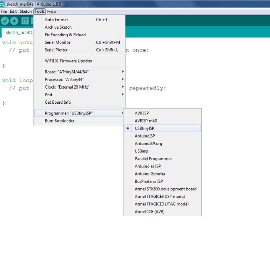The width and height of the screenshot is (270, 270).
Task: Expand Clock External 20 MHz submenu
Action: (x=80, y=87)
